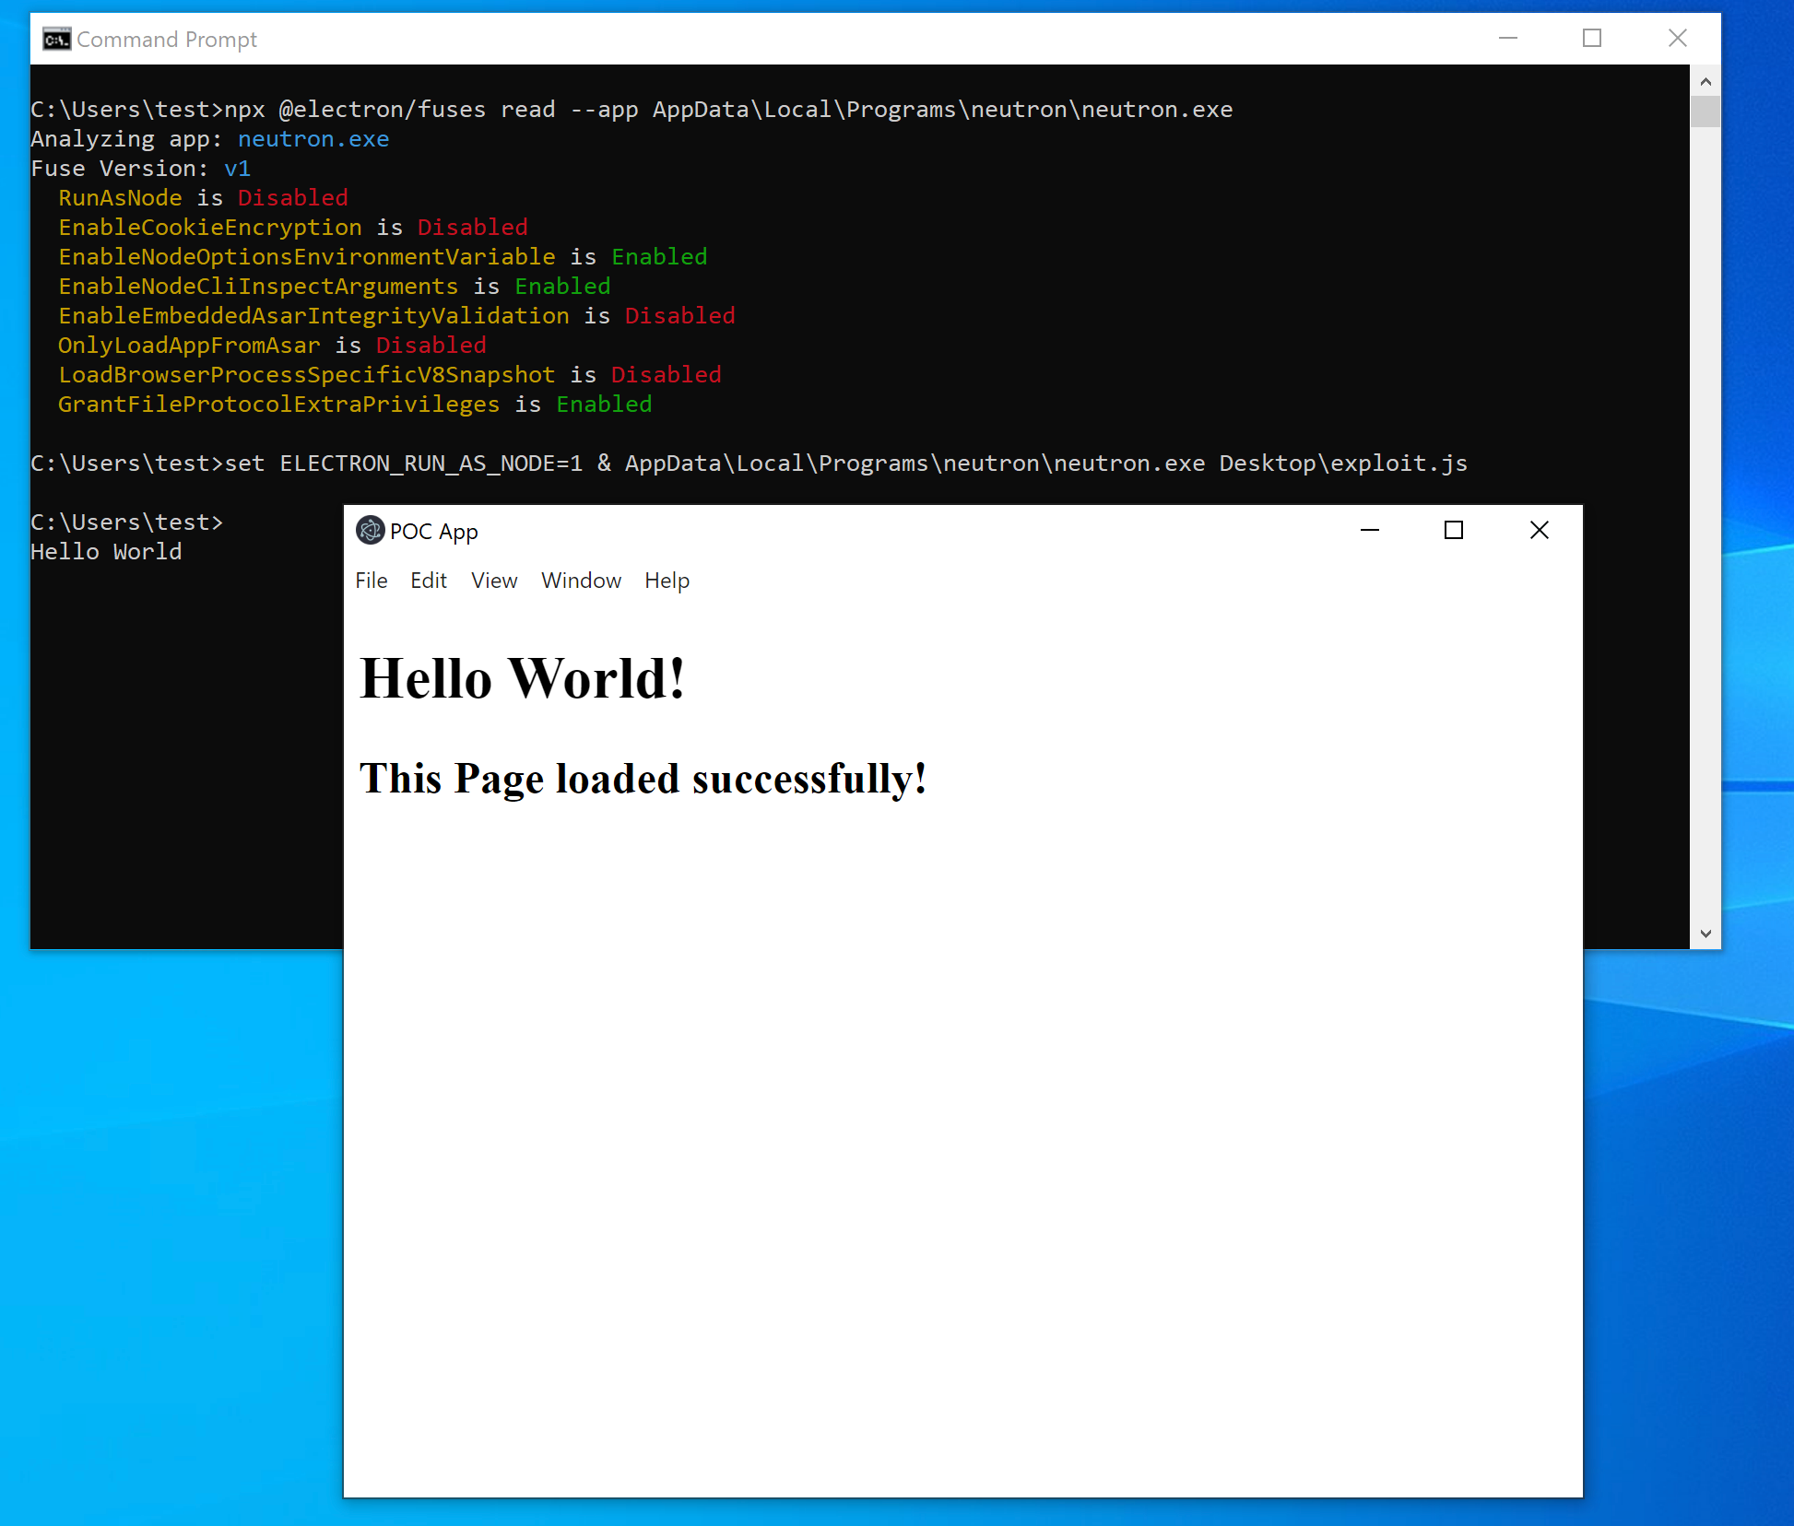
Task: Click the scrollbar up arrow in Command Prompt
Action: point(1705,82)
